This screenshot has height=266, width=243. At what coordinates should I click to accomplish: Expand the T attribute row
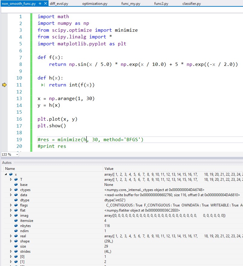point(11,179)
